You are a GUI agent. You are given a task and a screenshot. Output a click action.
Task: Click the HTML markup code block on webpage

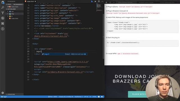[x=142, y=27]
